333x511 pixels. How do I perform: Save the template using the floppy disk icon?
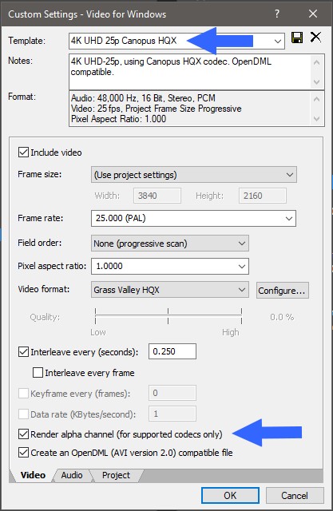coord(297,38)
